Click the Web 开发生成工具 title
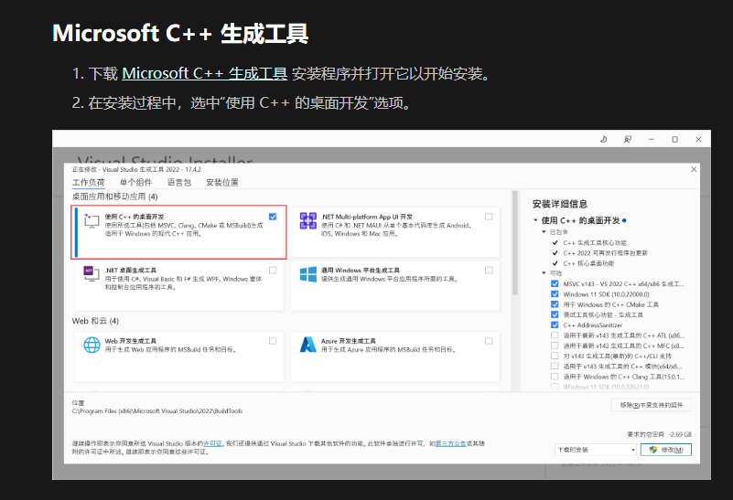The image size is (733, 500). point(131,341)
